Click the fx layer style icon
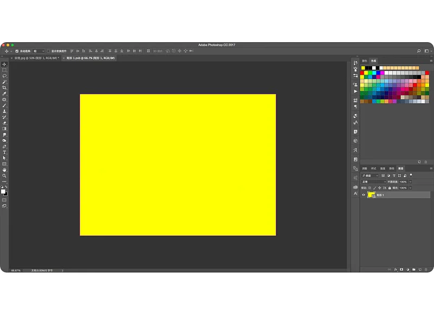 (396, 269)
